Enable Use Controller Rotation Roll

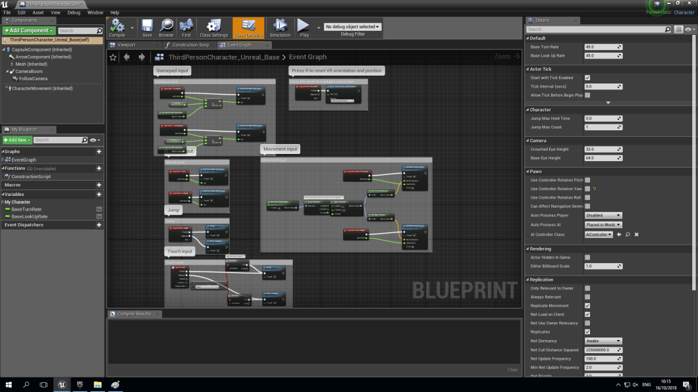tap(587, 197)
